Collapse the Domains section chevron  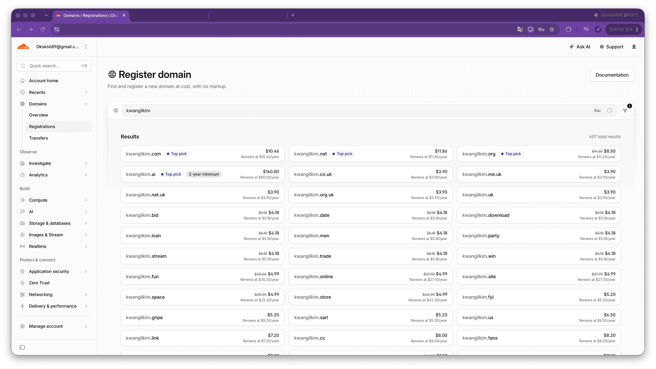86,104
